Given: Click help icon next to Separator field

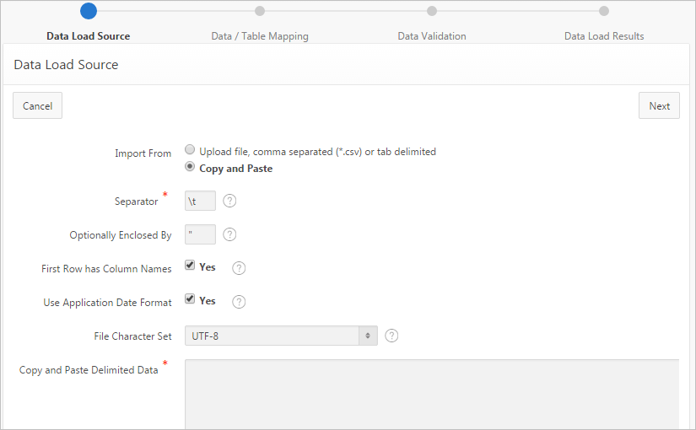Looking at the screenshot, I should 229,202.
